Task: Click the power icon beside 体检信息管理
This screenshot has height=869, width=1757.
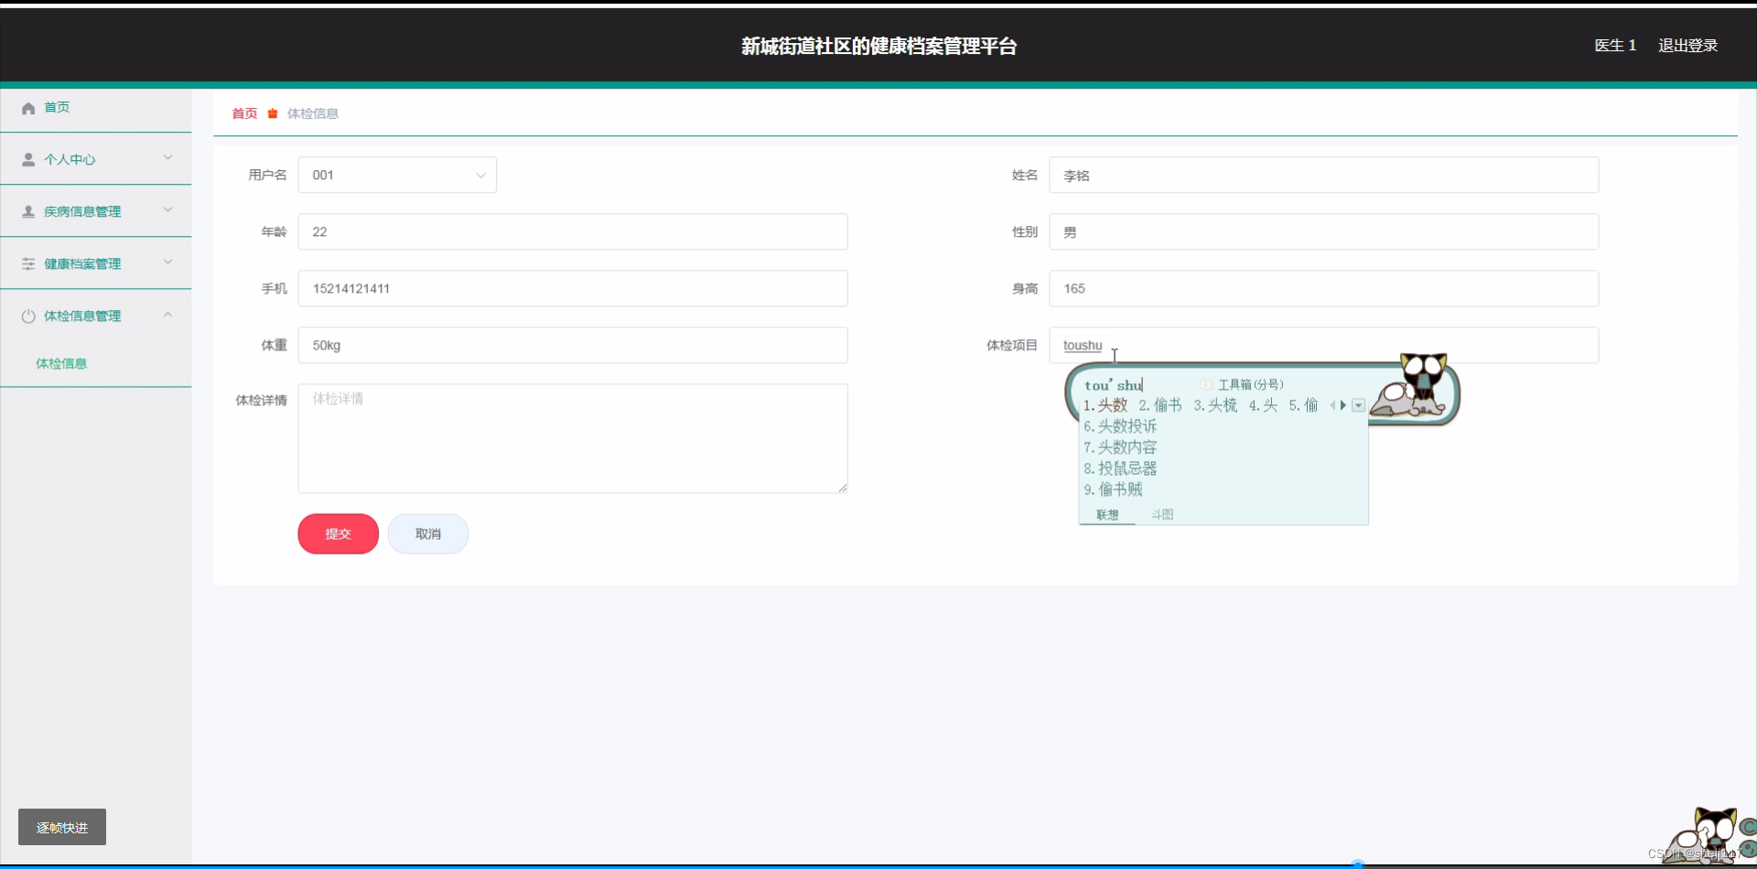Action: click(x=27, y=316)
